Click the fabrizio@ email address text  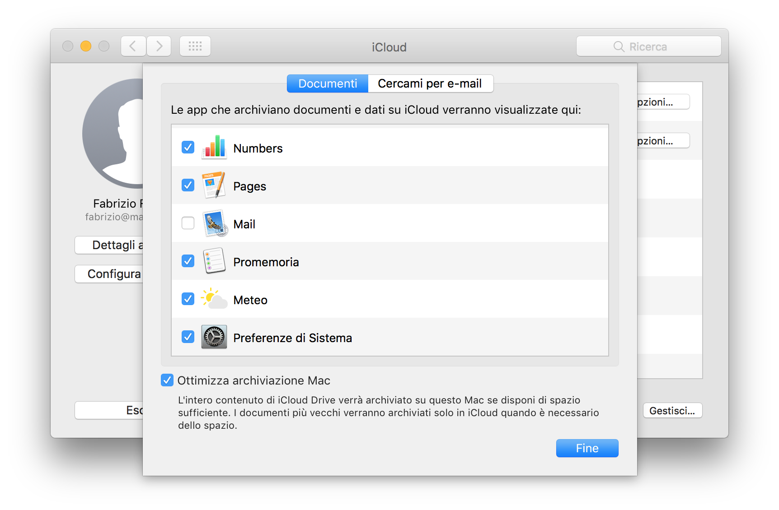click(114, 217)
